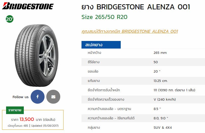Click the ซีรี่ย์ยาง 50 row
The height and width of the screenshot is (133, 205).
[x=143, y=62]
